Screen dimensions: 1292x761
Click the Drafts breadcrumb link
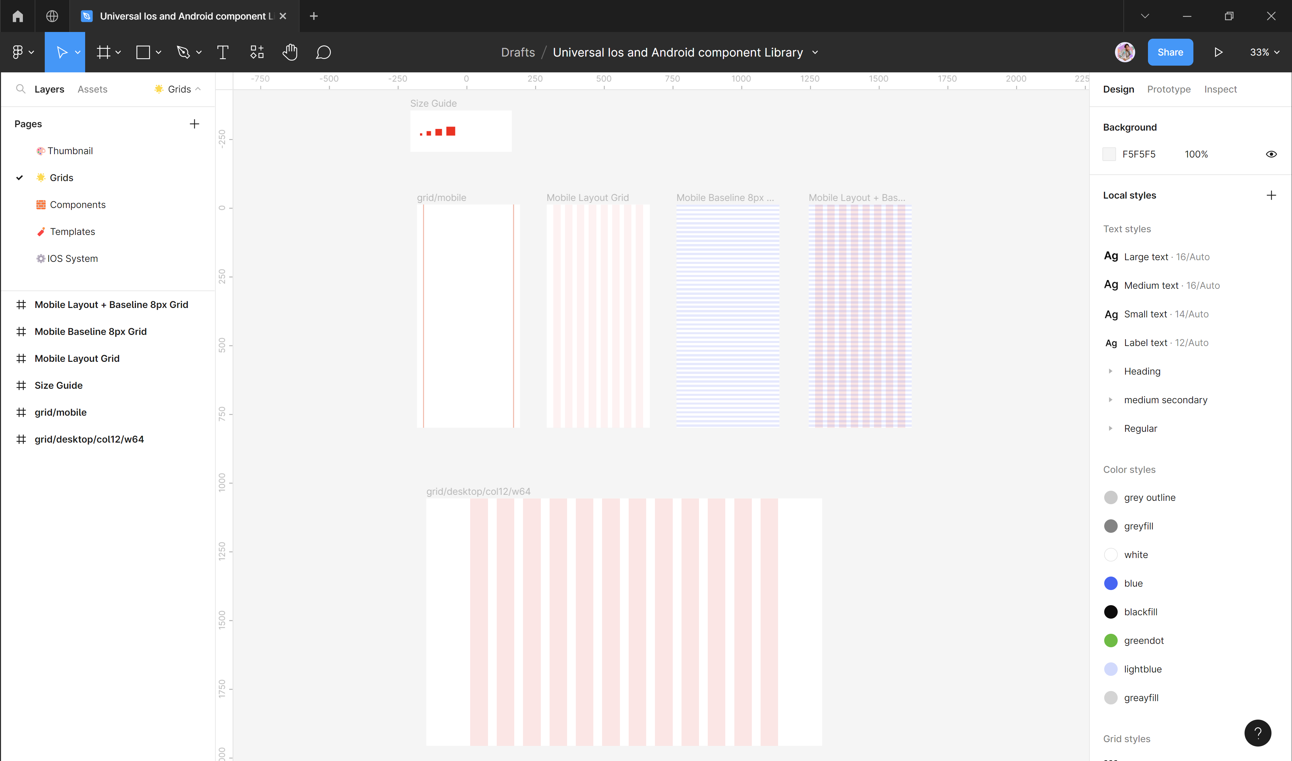(x=518, y=52)
